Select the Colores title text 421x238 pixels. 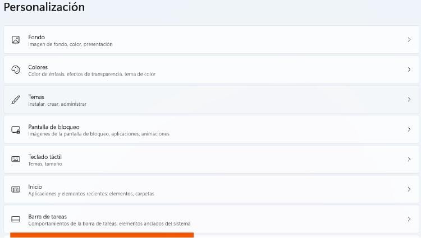click(38, 67)
